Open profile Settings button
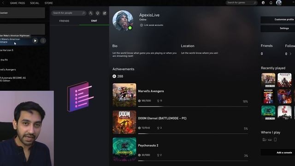The width and height of the screenshot is (295, 166). click(x=277, y=29)
